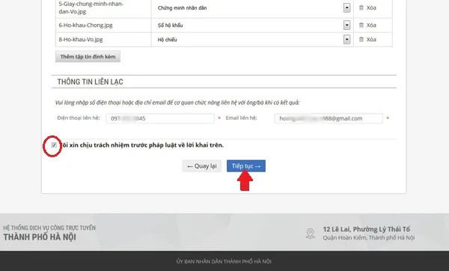449x271 pixels.
Task: Click footer text 'Quận Hoàn Kiếm, Thành phố Hà Nội'
Action: [x=369, y=238]
